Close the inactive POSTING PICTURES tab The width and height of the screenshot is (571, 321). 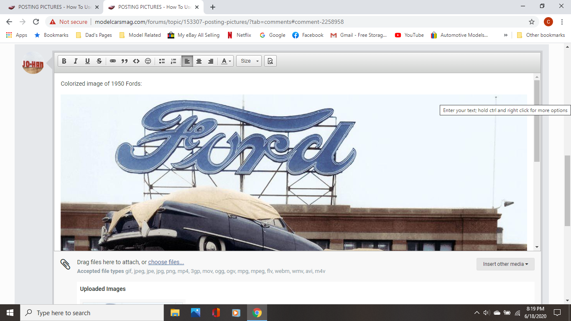(x=97, y=7)
